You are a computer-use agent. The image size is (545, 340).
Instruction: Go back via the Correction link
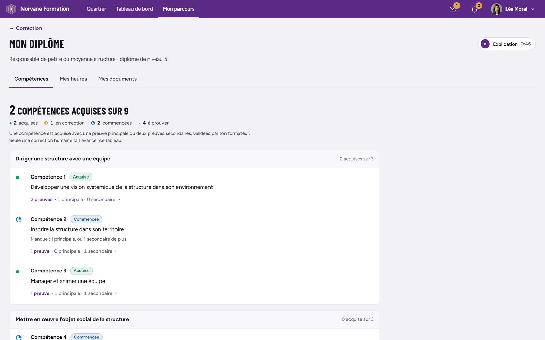[26, 28]
